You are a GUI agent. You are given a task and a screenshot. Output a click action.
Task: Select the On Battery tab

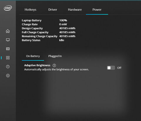(x=33, y=56)
